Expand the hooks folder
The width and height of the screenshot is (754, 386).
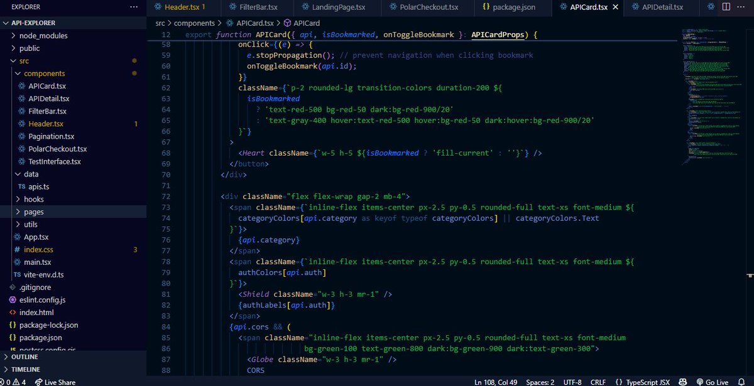click(33, 199)
